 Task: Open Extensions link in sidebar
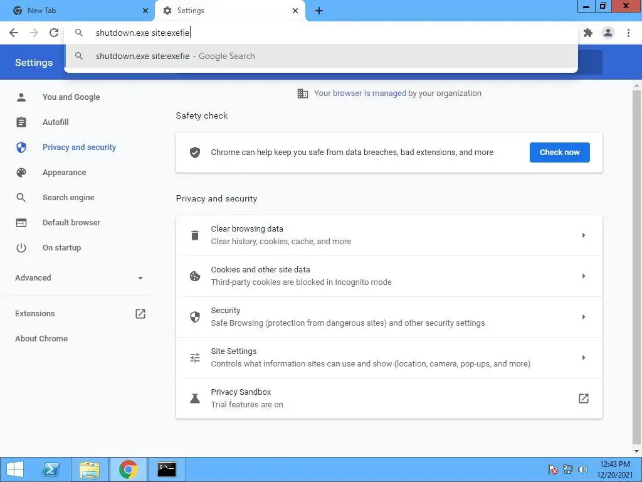[35, 314]
